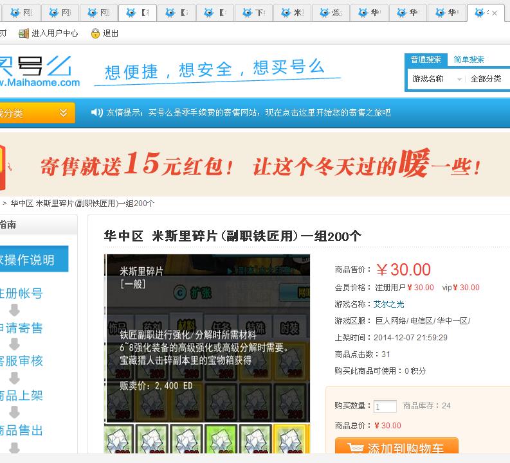This screenshot has width=510, height=463.
Task: Click the 商品上架 listing step
Action: click(x=21, y=396)
